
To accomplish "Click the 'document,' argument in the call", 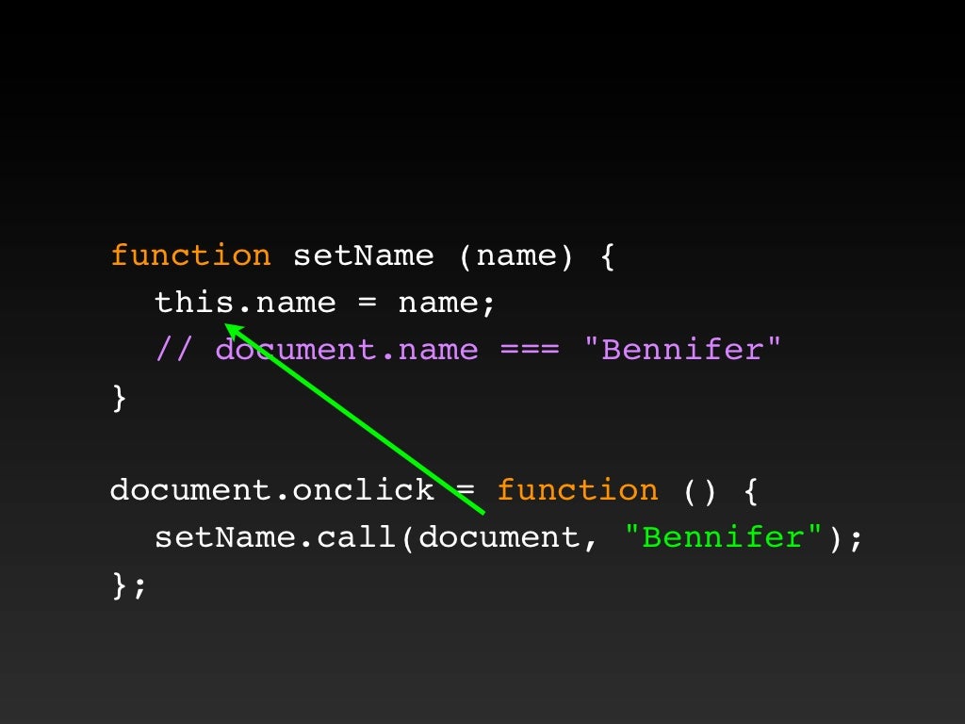I will (508, 537).
